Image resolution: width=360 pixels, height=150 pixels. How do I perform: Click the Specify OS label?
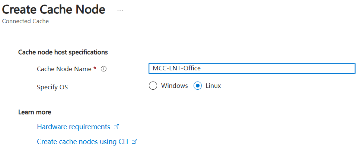(x=52, y=87)
